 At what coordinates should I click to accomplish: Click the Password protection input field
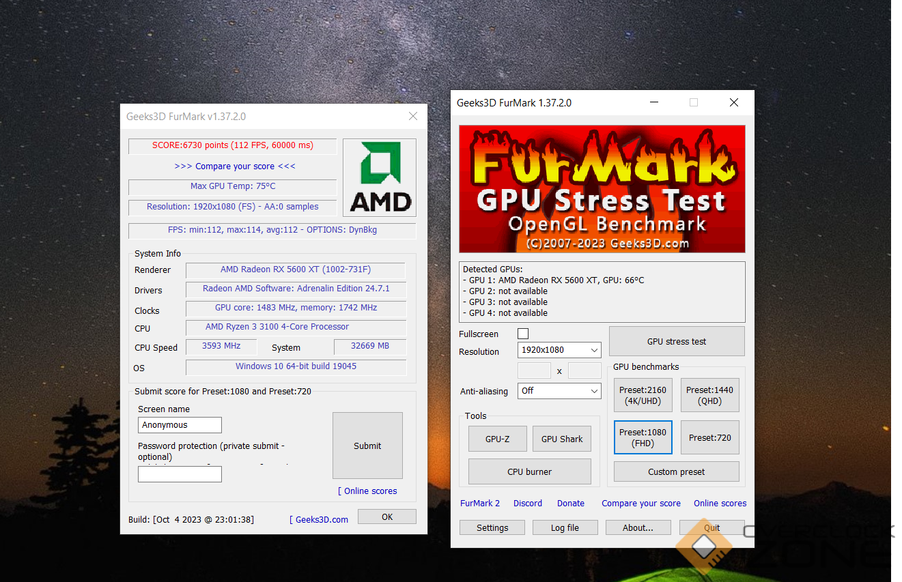click(180, 474)
